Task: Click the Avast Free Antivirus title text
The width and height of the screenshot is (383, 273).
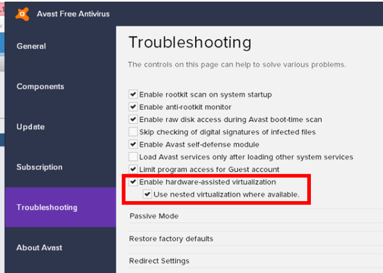Action: (x=73, y=14)
